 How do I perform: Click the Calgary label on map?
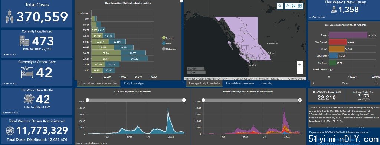tap(271, 53)
